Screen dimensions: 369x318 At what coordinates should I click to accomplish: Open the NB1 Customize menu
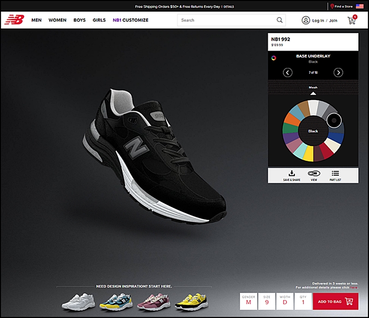tap(131, 20)
